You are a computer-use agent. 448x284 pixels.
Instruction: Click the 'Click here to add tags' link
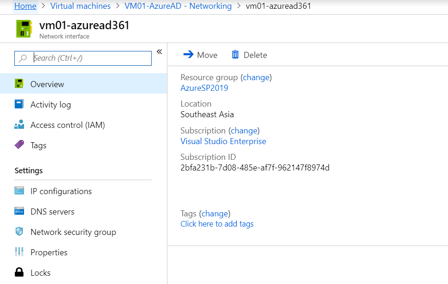tap(217, 224)
